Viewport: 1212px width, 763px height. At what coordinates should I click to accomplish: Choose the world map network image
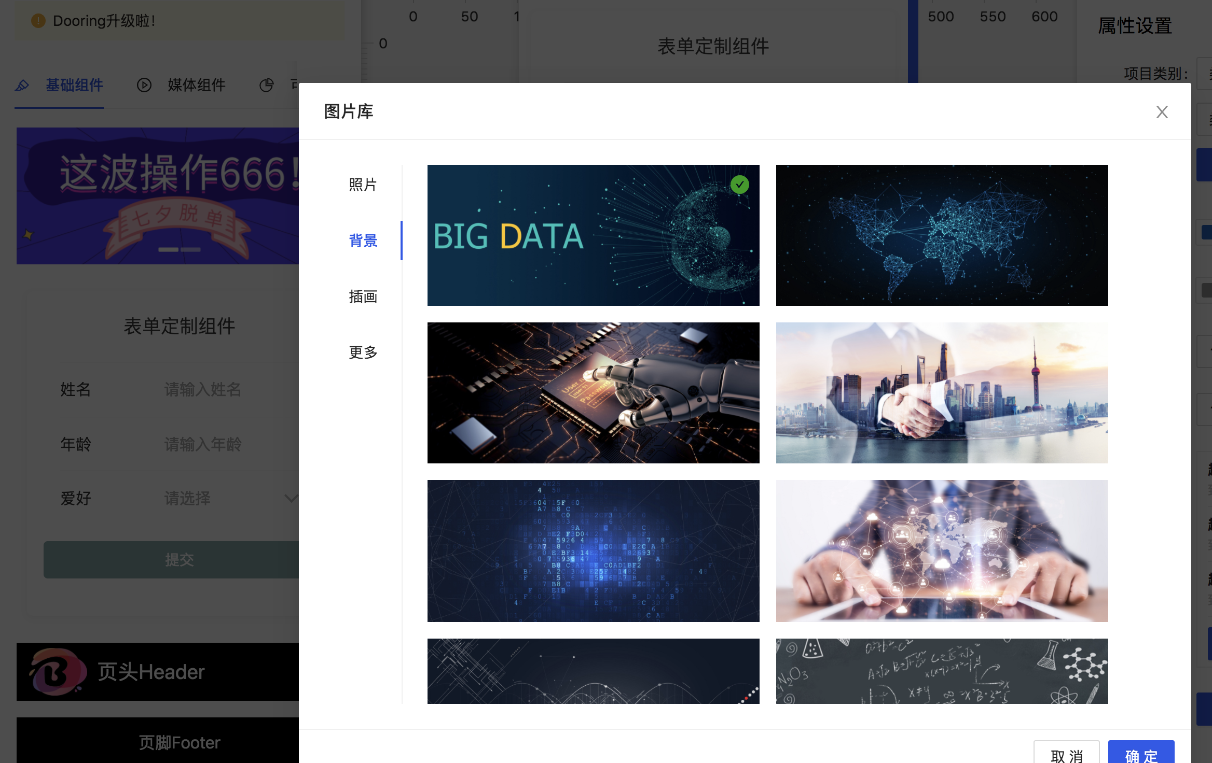[942, 235]
